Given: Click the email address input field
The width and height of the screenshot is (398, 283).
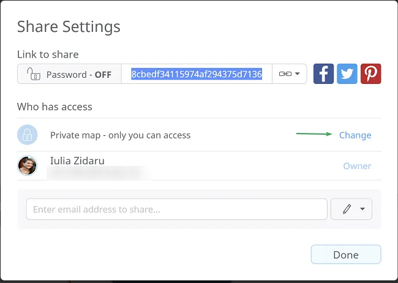Looking at the screenshot, I should click(176, 209).
